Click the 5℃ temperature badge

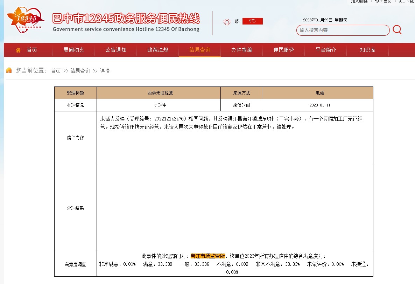click(x=252, y=21)
